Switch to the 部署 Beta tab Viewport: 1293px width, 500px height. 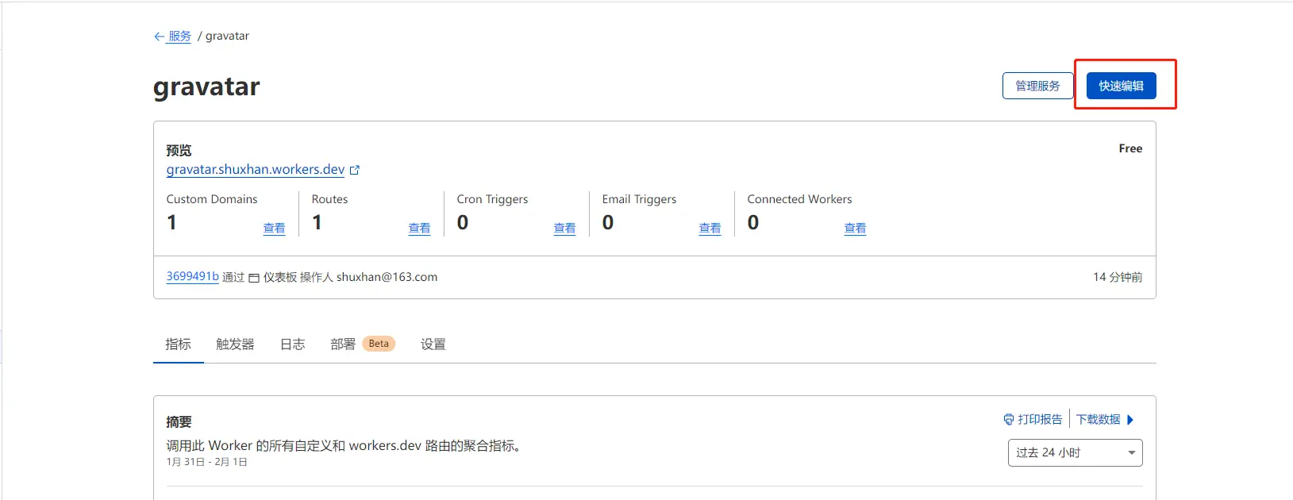(x=363, y=344)
